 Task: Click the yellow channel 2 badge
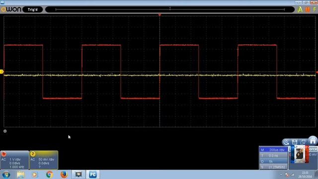click(x=33, y=154)
